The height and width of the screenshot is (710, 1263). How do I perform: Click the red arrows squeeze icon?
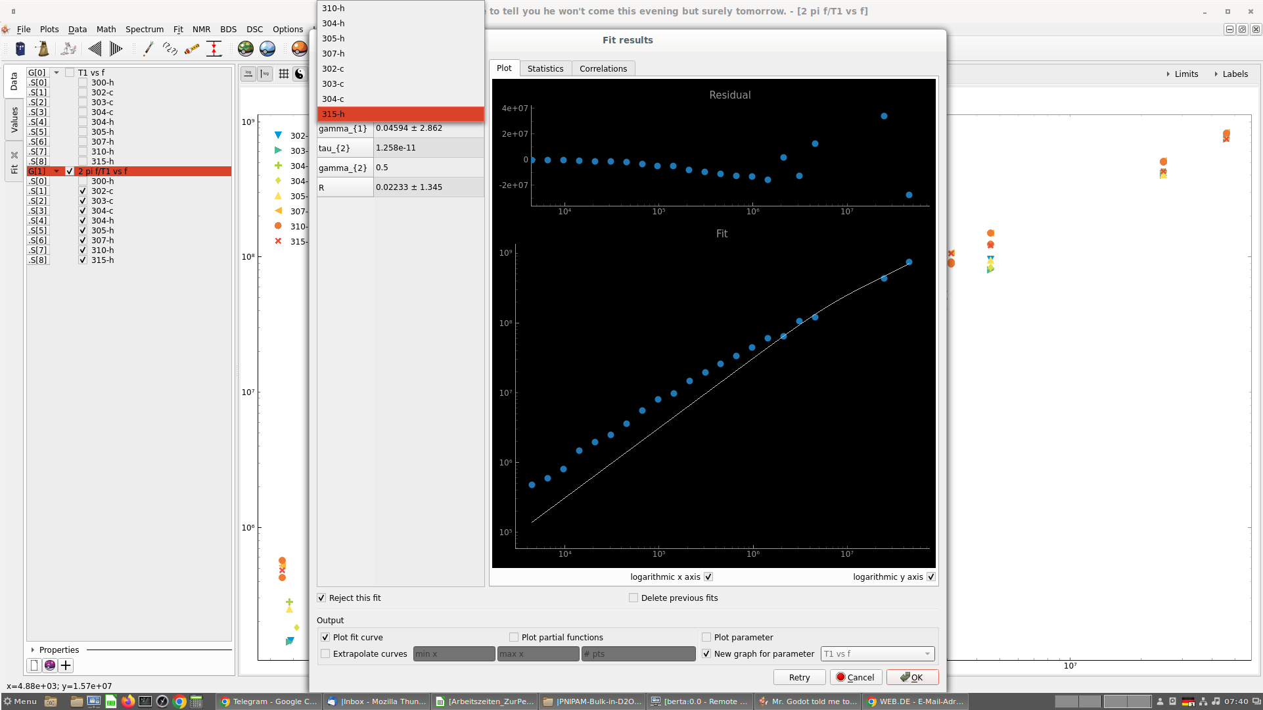pyautogui.click(x=214, y=49)
